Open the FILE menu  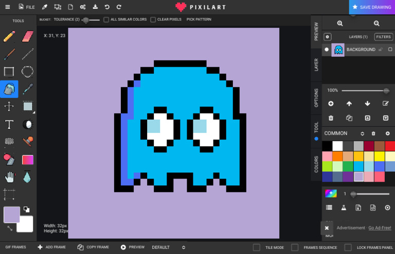point(27,7)
